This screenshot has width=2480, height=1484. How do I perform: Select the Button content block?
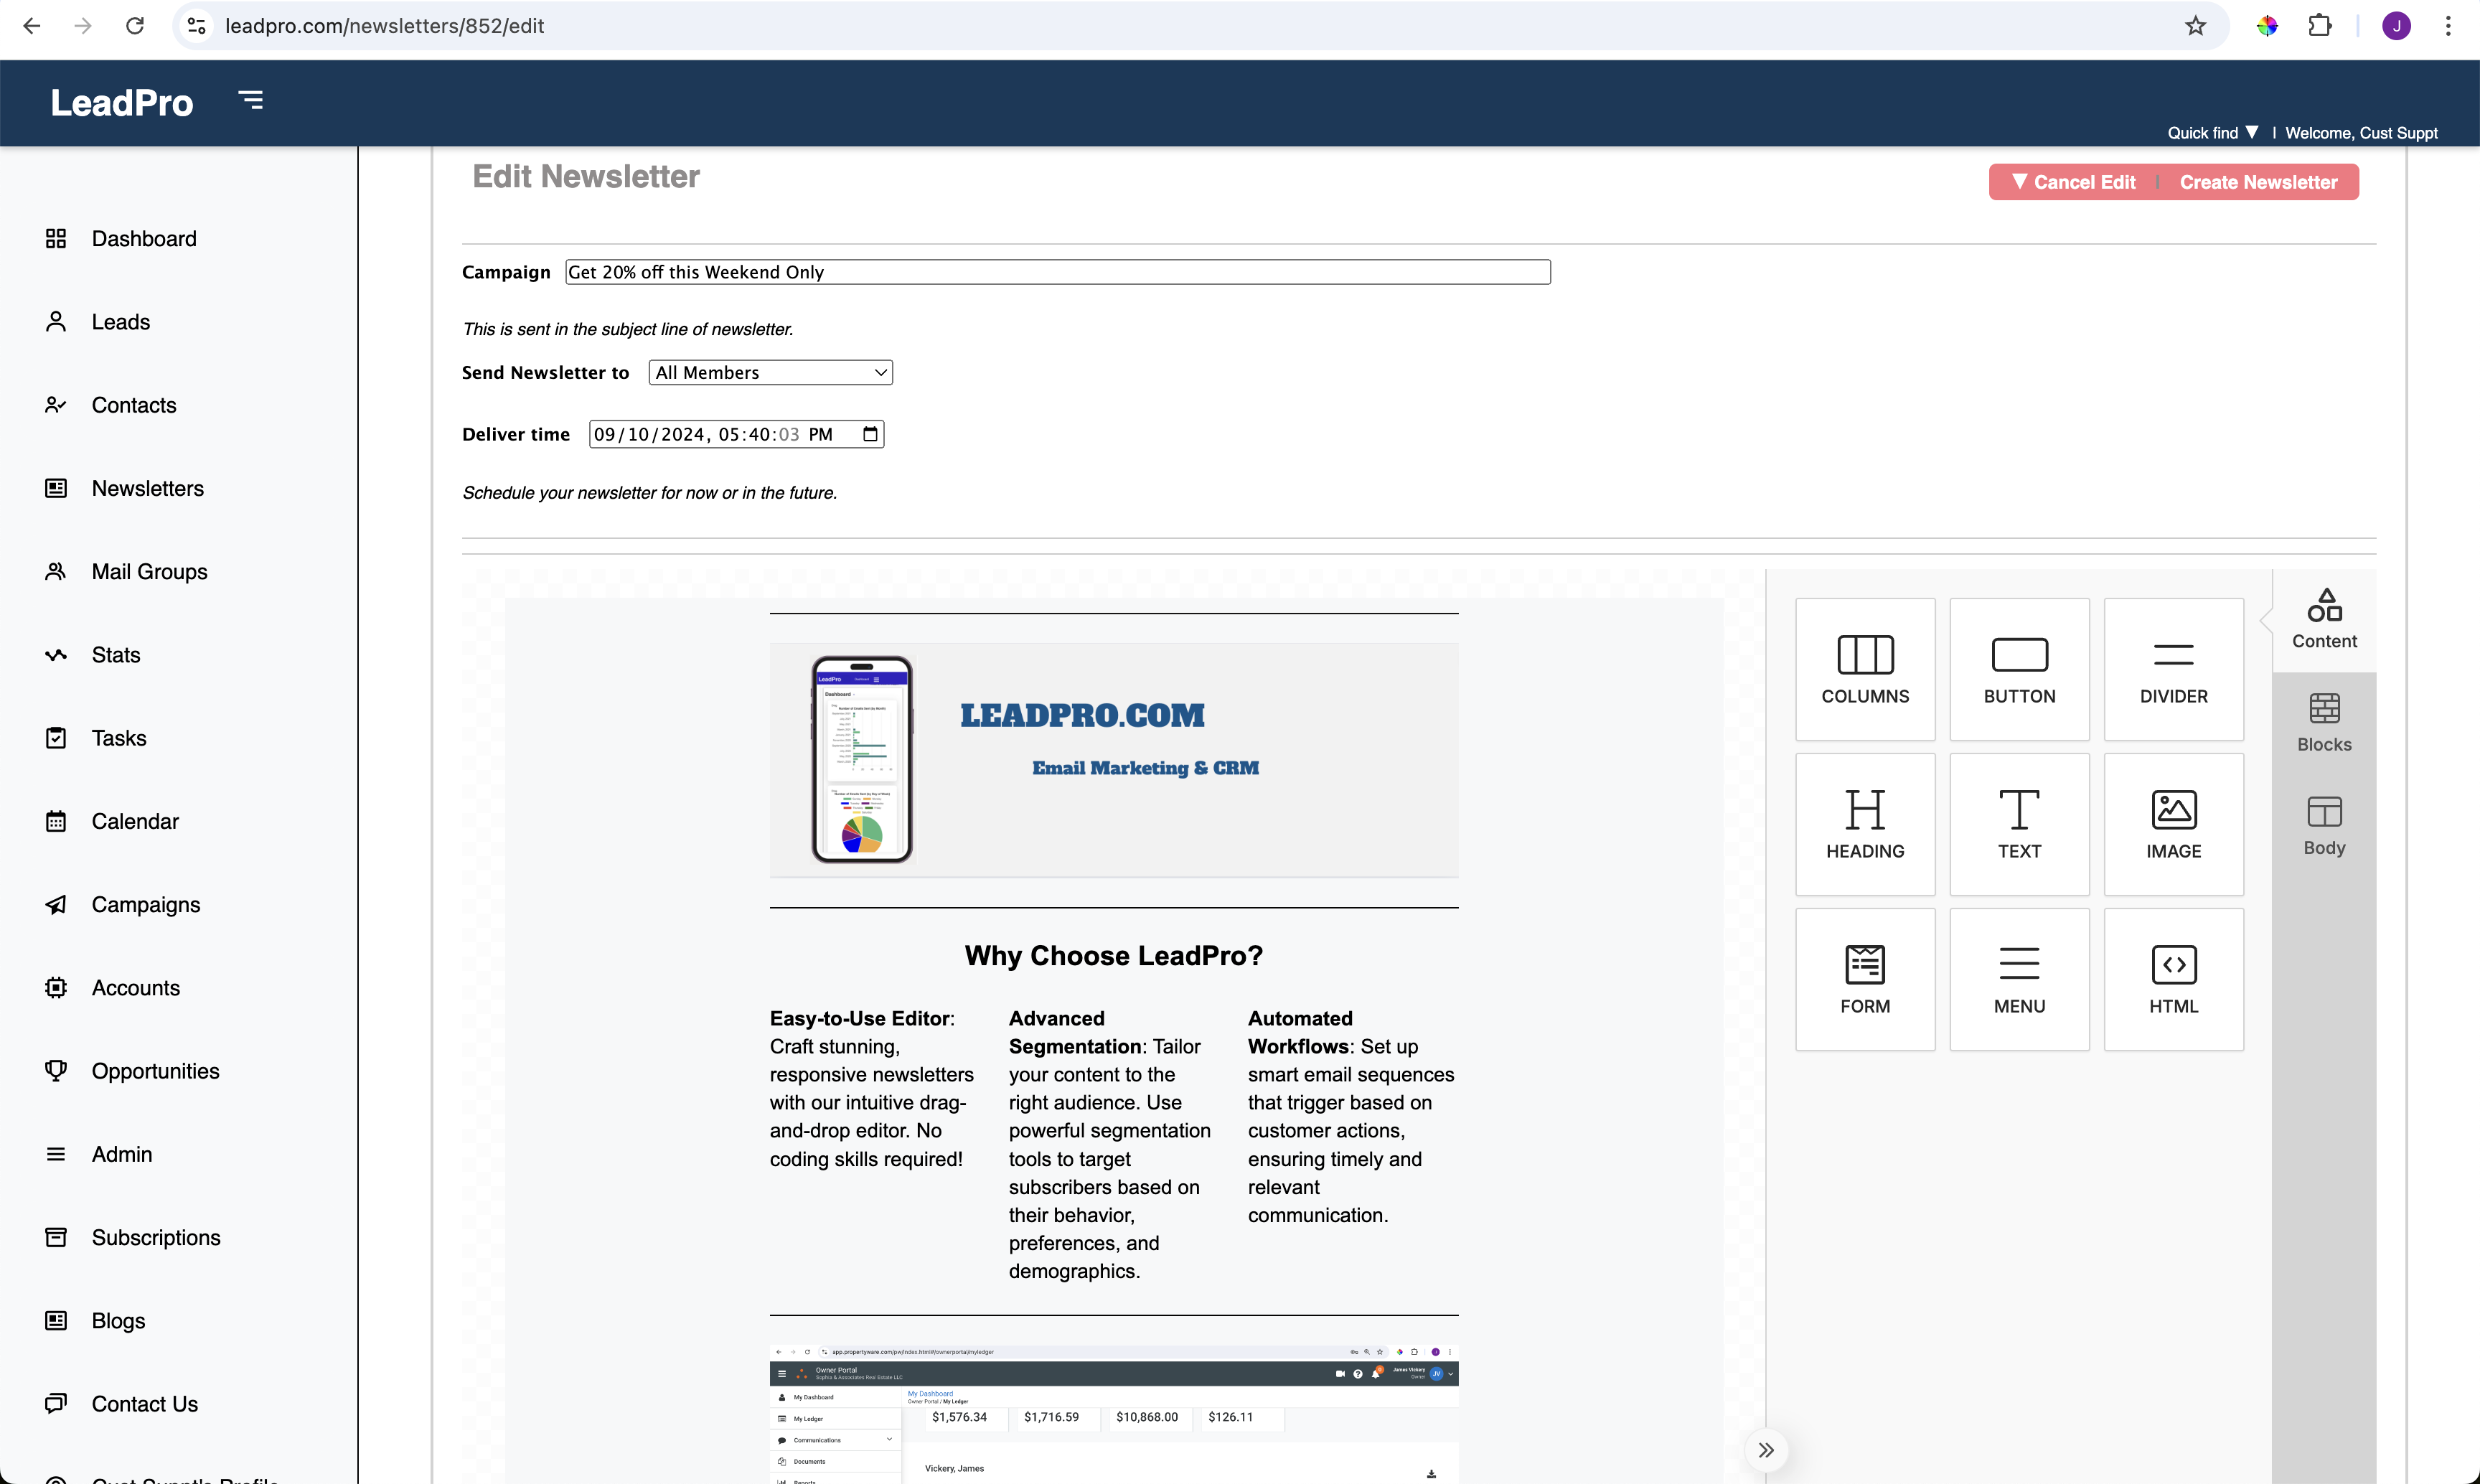(2019, 669)
